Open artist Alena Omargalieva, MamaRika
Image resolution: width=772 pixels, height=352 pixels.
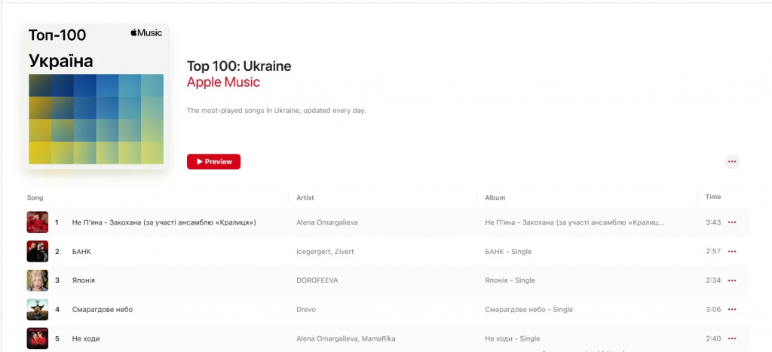click(x=345, y=338)
